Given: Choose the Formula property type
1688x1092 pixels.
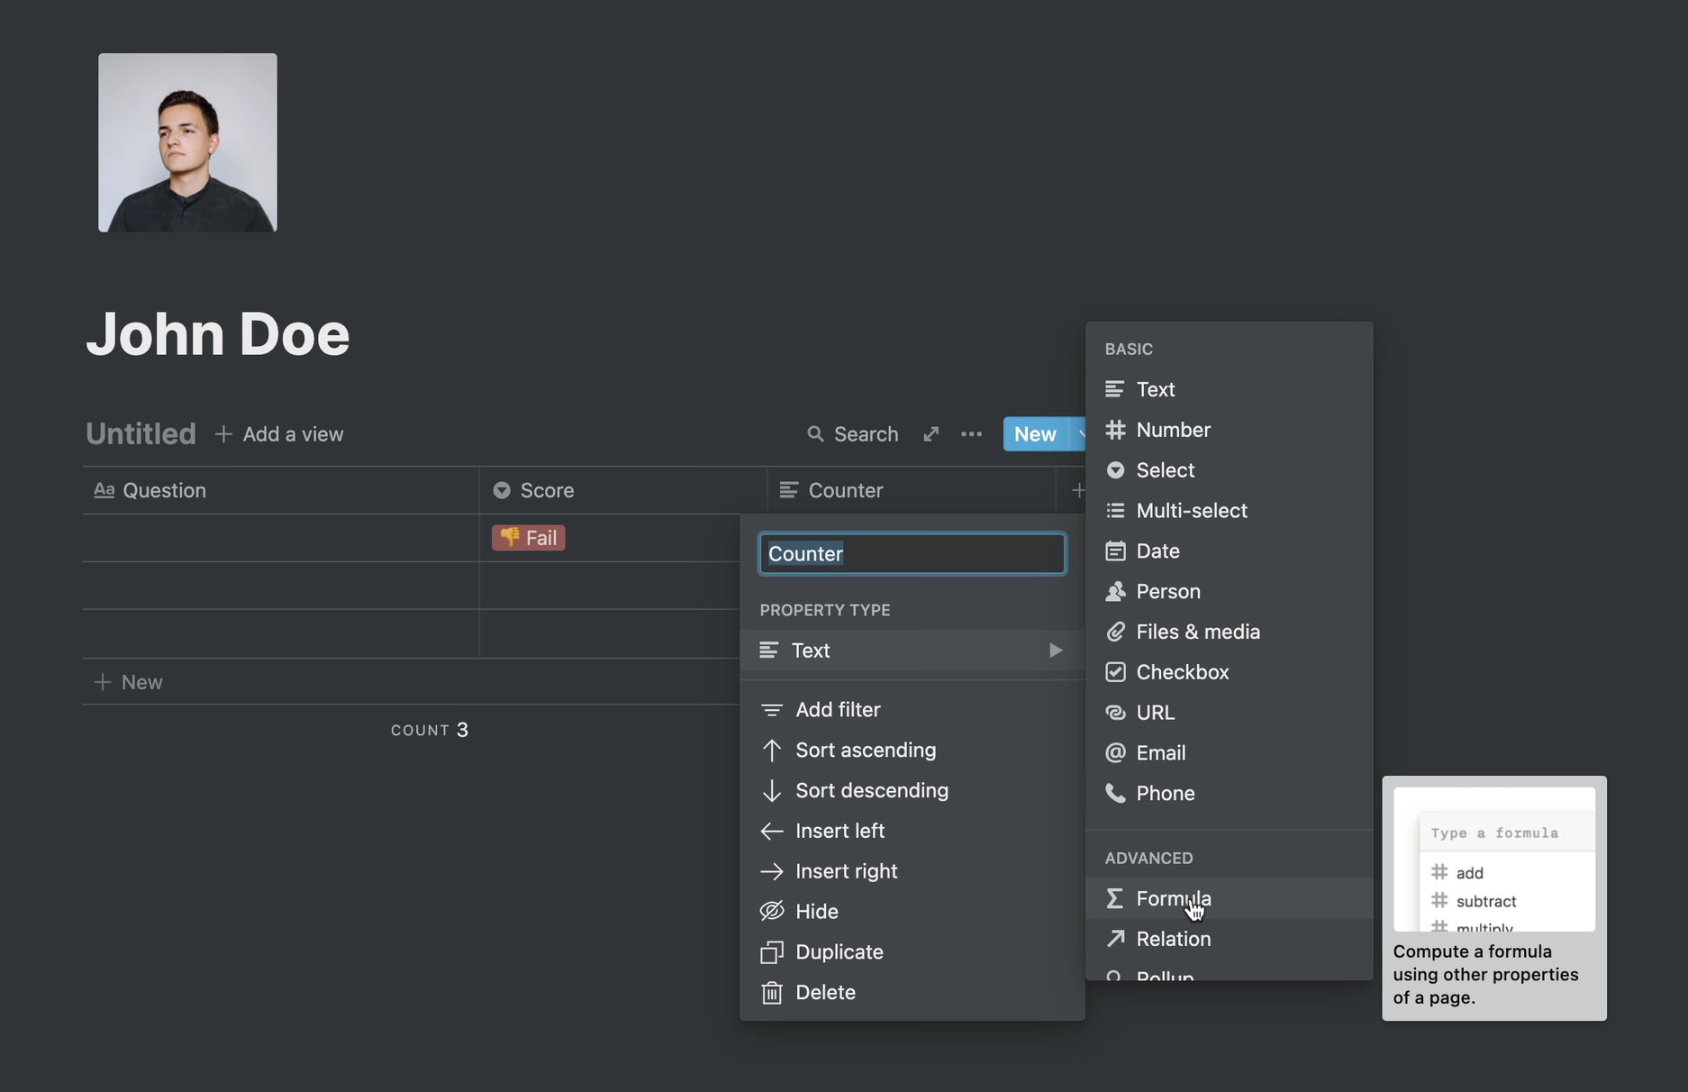Looking at the screenshot, I should click(1230, 899).
